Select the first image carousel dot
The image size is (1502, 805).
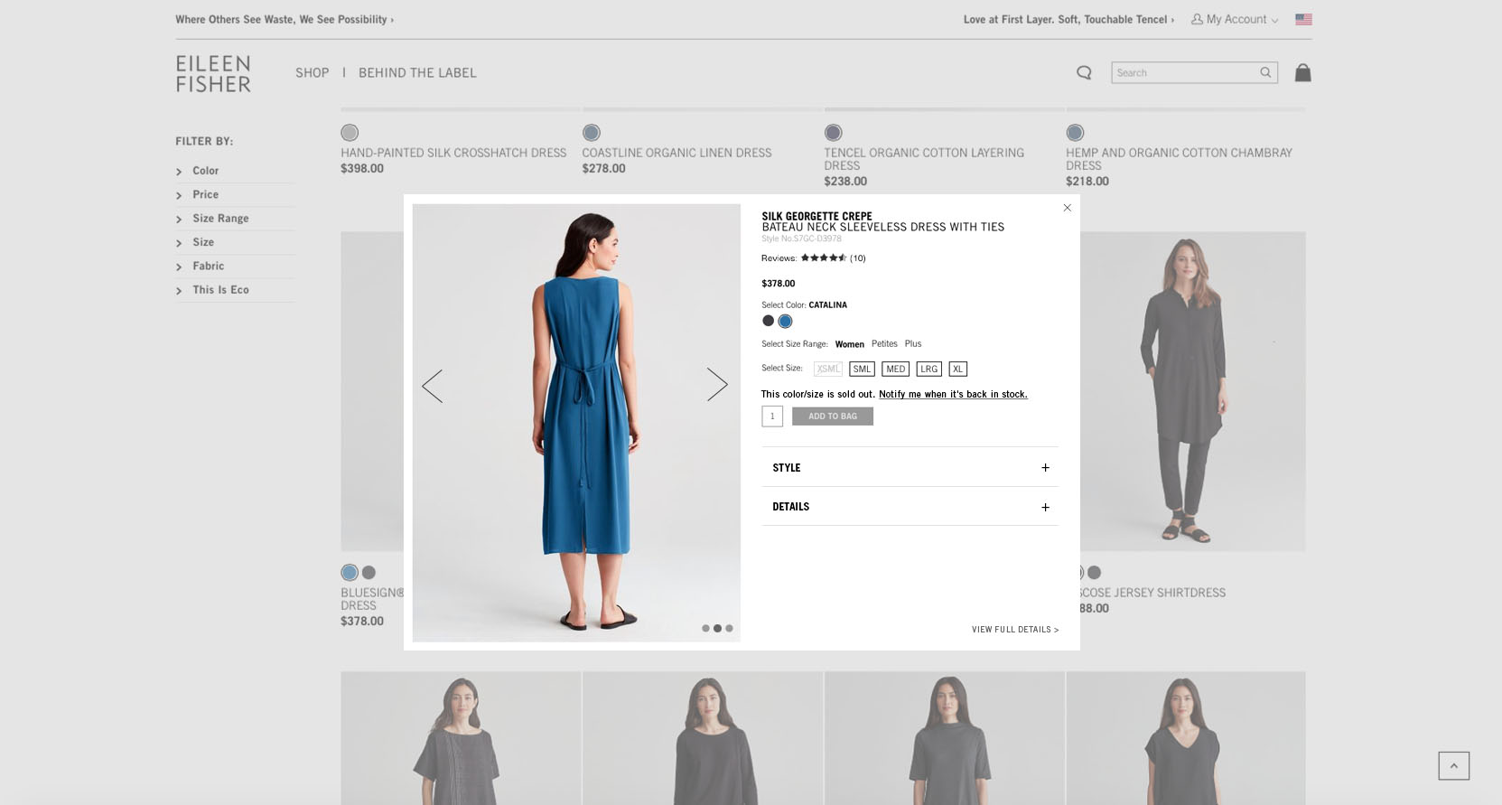(x=705, y=628)
